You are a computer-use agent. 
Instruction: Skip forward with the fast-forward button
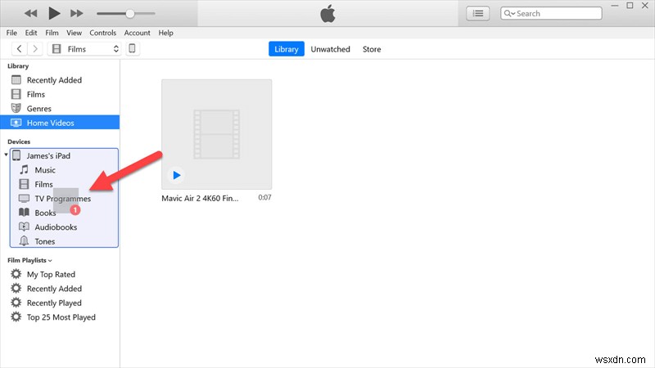coord(76,13)
